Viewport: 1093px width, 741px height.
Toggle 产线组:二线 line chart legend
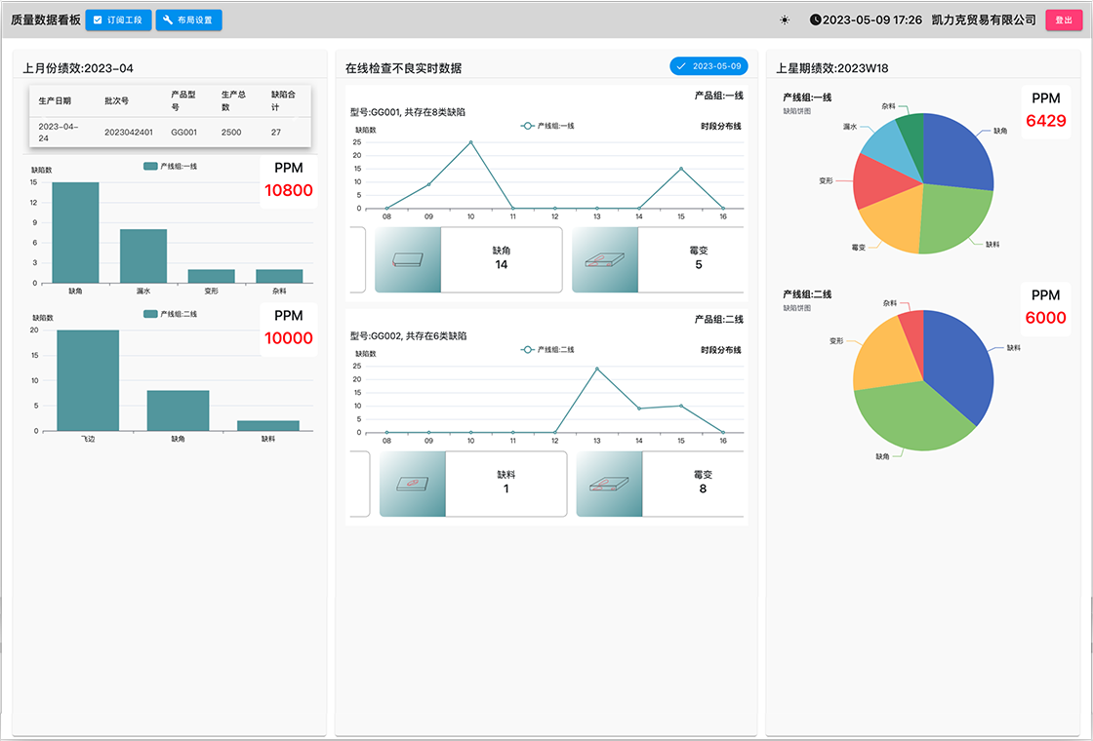coord(547,350)
